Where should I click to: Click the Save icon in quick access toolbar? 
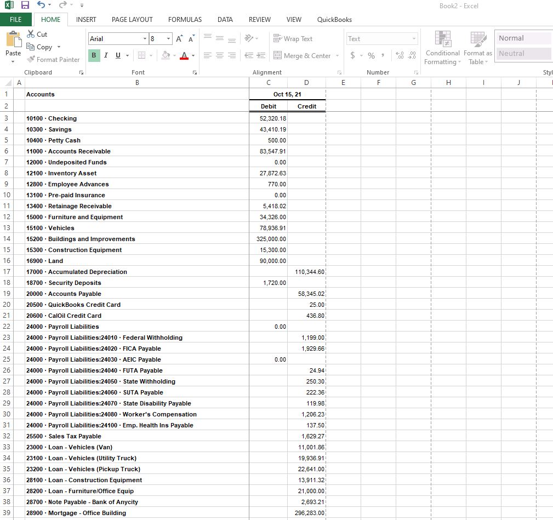click(x=25, y=5)
